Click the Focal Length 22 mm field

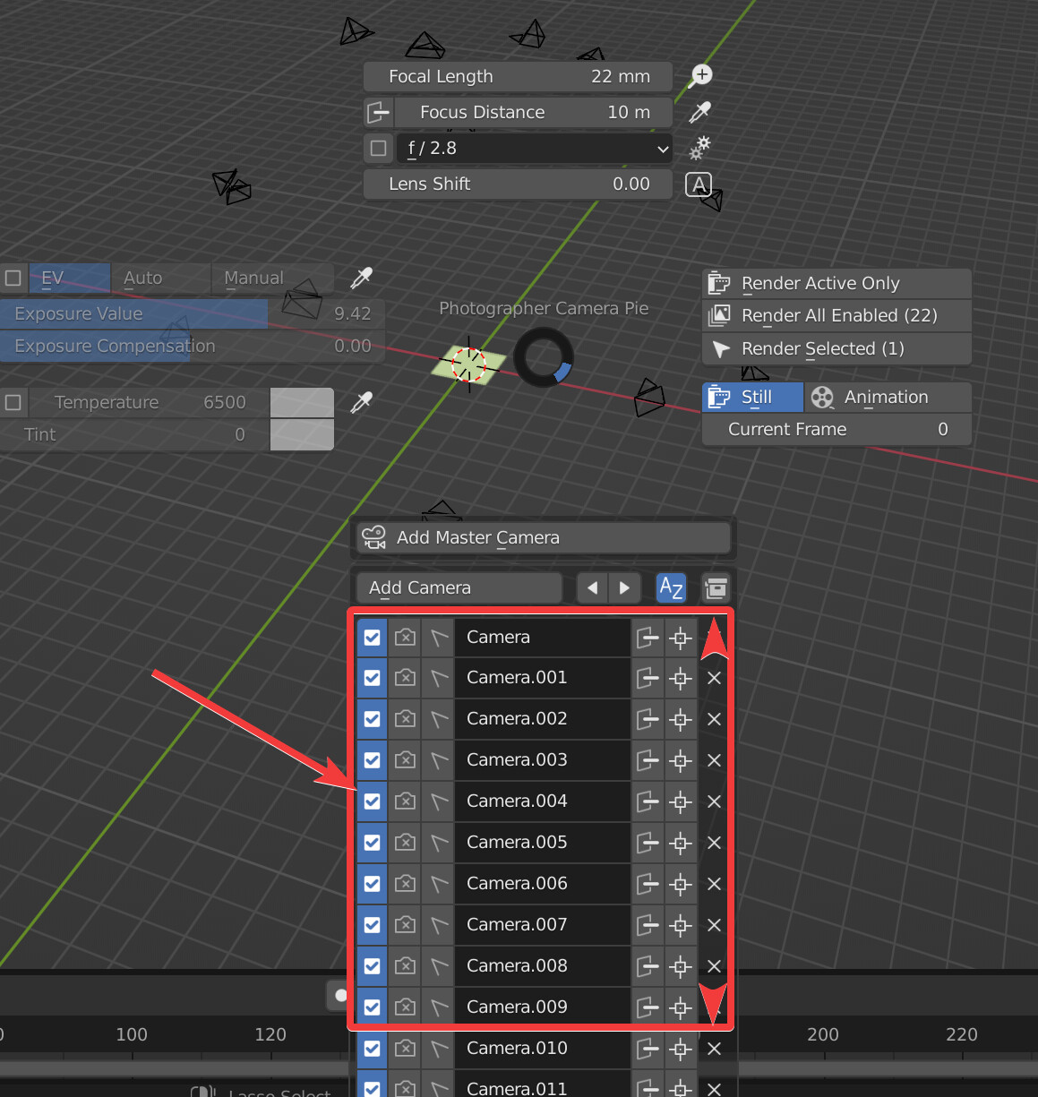coord(518,76)
